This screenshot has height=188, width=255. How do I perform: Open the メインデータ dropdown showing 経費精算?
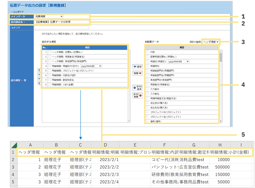49,16
